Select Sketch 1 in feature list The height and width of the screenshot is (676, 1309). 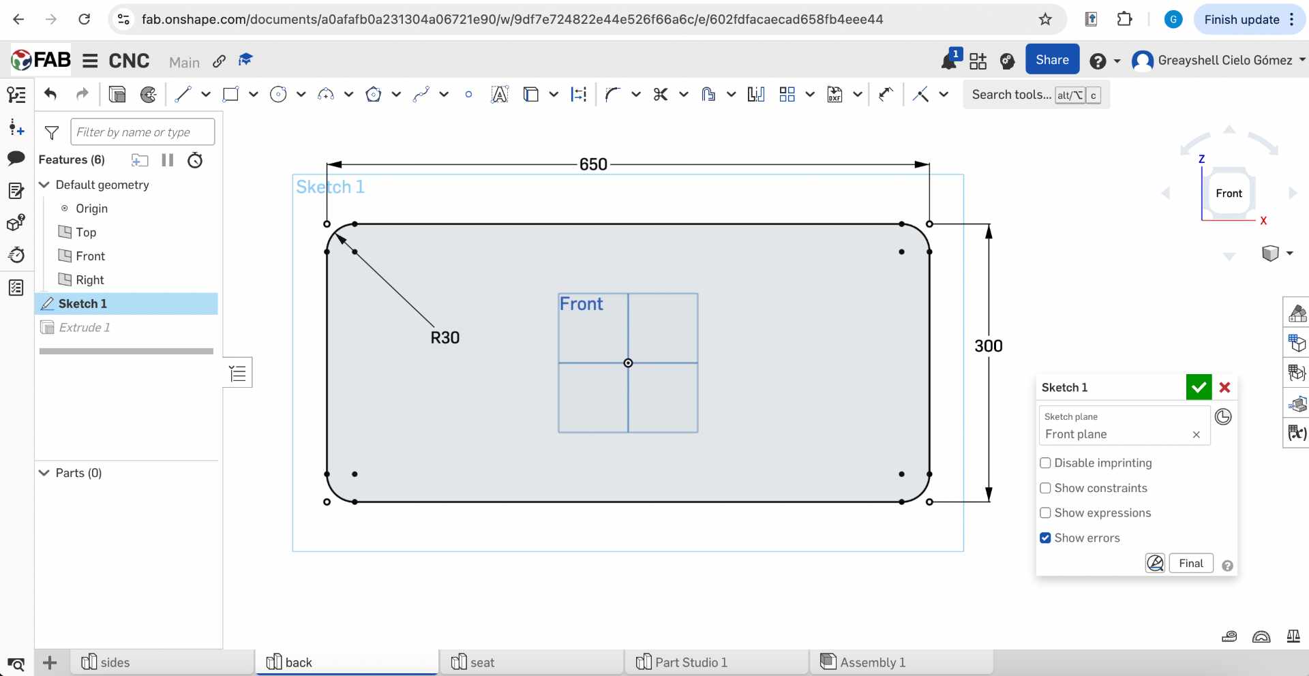pos(126,304)
